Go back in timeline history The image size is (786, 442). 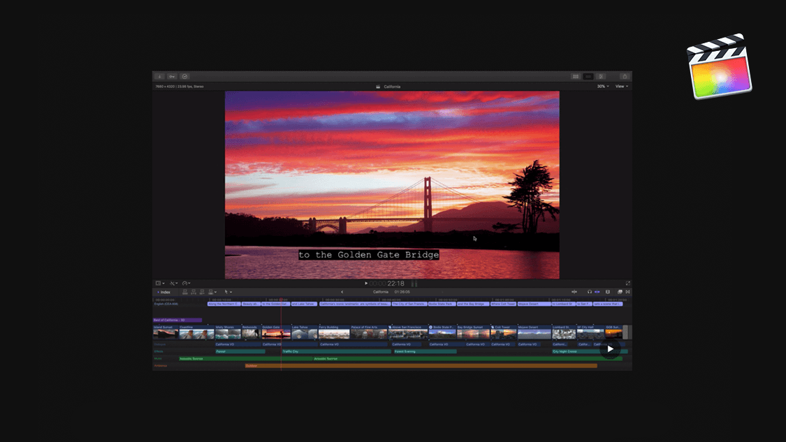click(x=342, y=292)
